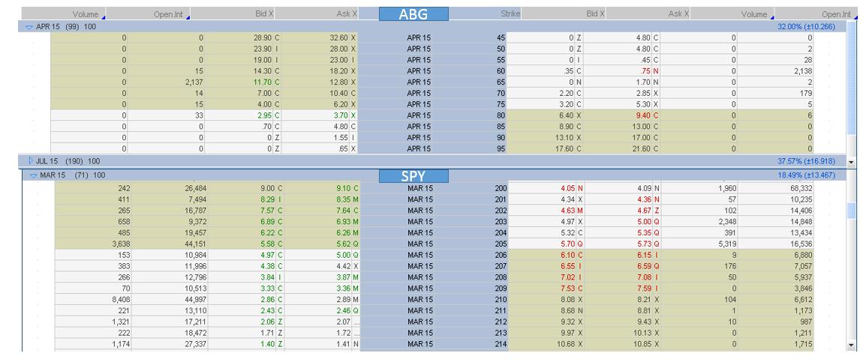Click SPY call open interest 44,997
This screenshot has width=863, height=362.
(x=196, y=299)
